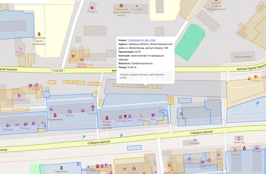
Task: Click the parking P above Соборна вулиця center
Action: tap(121, 136)
